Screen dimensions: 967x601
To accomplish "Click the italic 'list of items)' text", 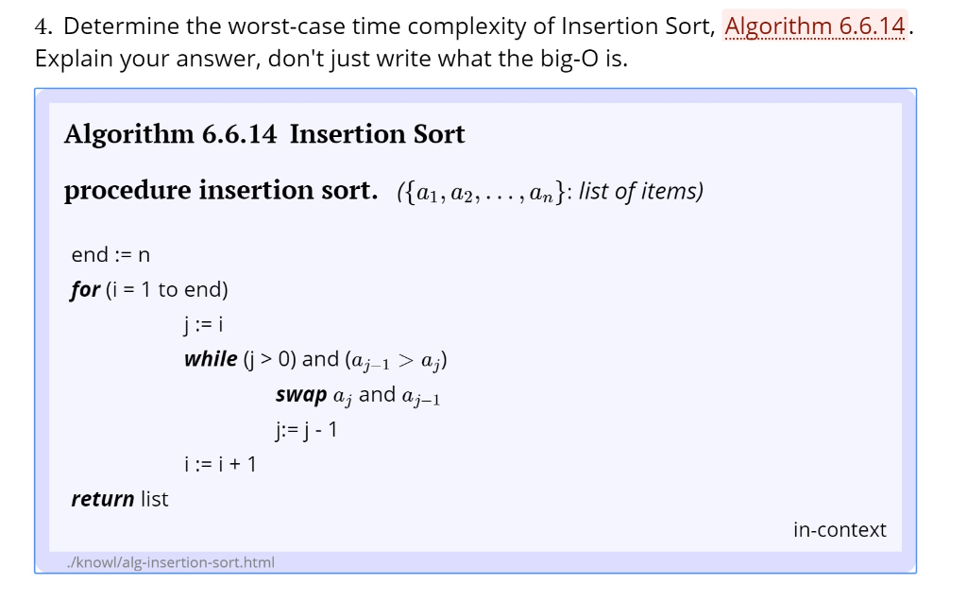I will 641,191.
